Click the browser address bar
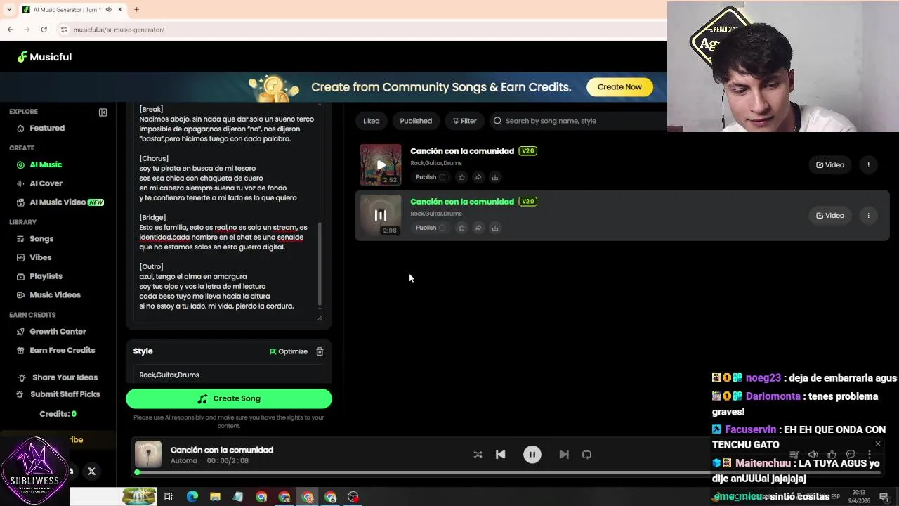The width and height of the screenshot is (899, 506). 351,30
